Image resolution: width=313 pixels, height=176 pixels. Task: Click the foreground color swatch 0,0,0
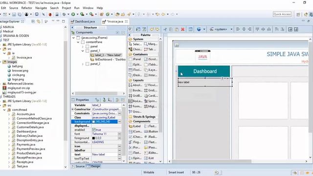coord(93,138)
